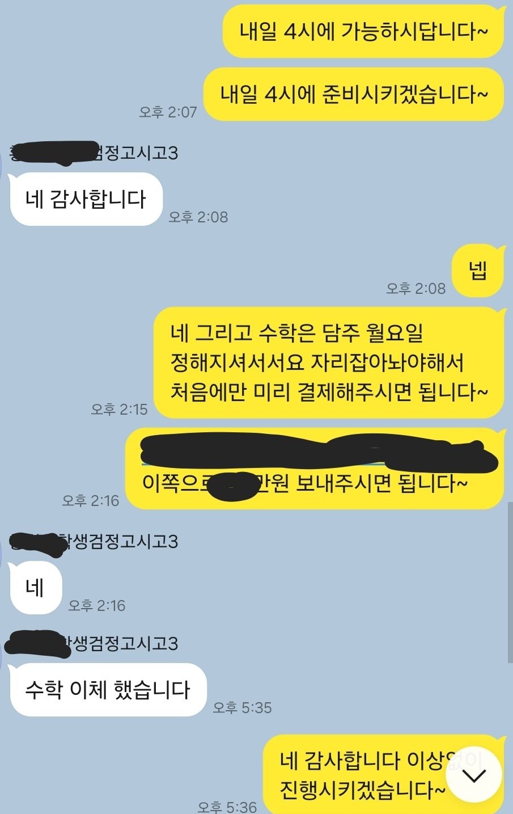Select the '수학은 담주 월요일' long message

pos(329,362)
